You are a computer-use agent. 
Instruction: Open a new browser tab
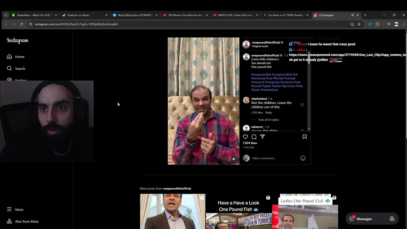coord(365,15)
